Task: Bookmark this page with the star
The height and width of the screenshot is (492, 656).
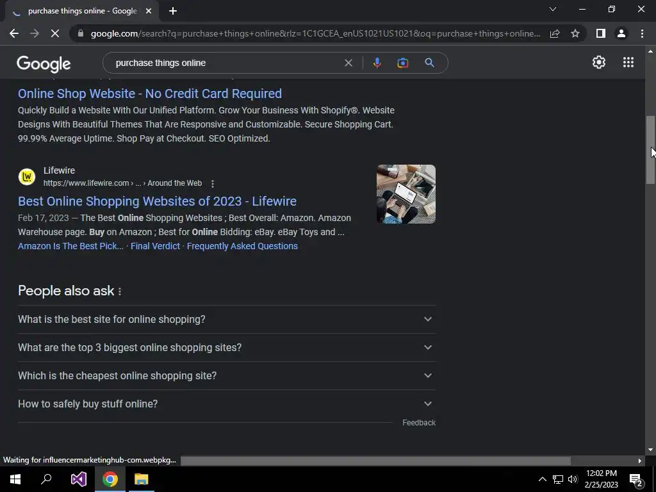Action: point(575,33)
